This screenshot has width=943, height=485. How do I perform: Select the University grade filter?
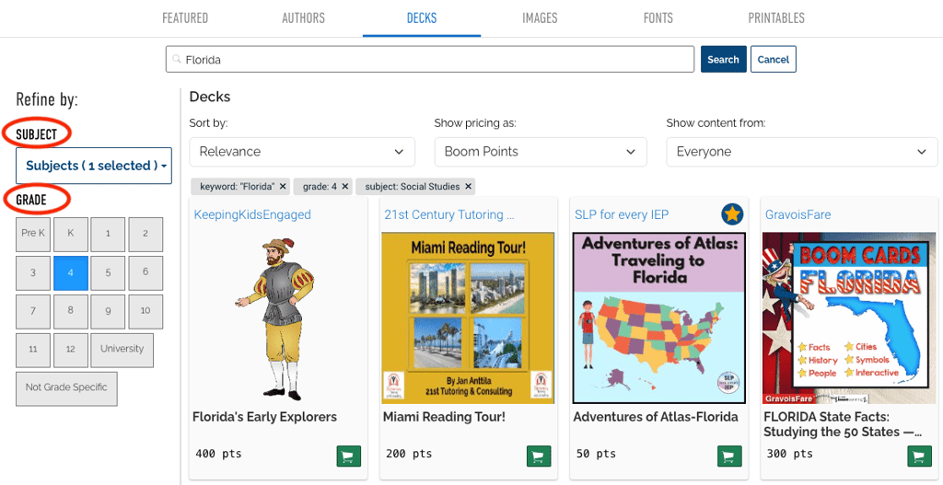click(122, 350)
